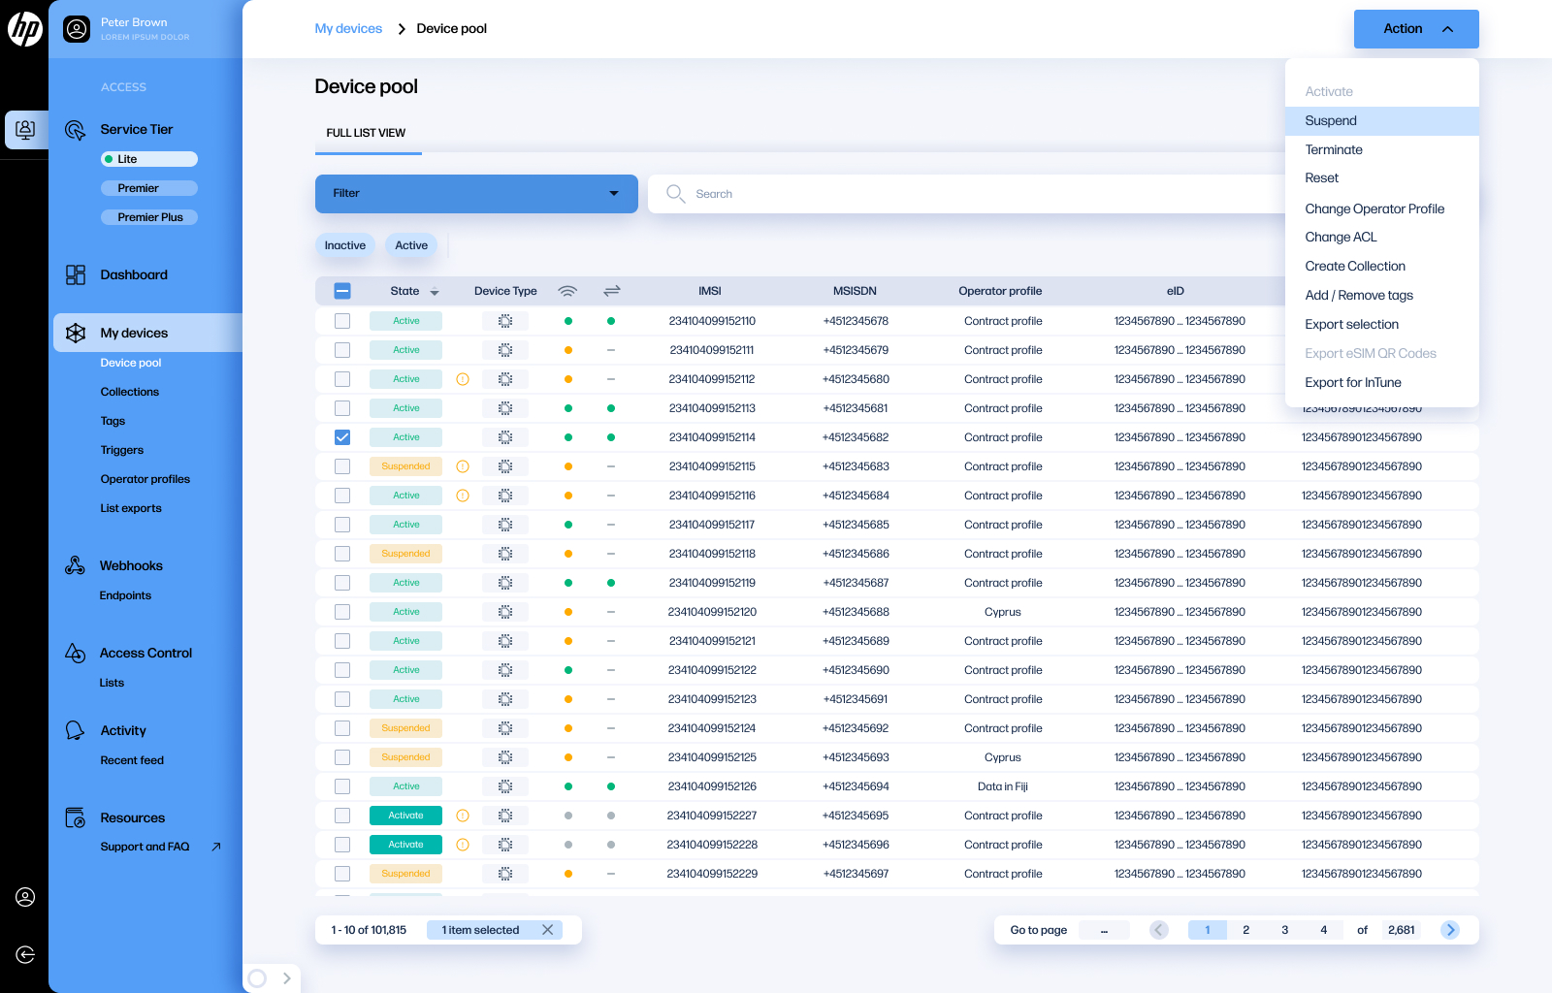Choose Suspend from the Action menu

pyautogui.click(x=1331, y=121)
